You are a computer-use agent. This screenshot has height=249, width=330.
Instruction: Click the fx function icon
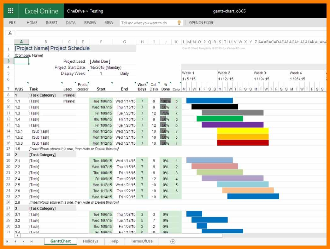[x=10, y=33]
